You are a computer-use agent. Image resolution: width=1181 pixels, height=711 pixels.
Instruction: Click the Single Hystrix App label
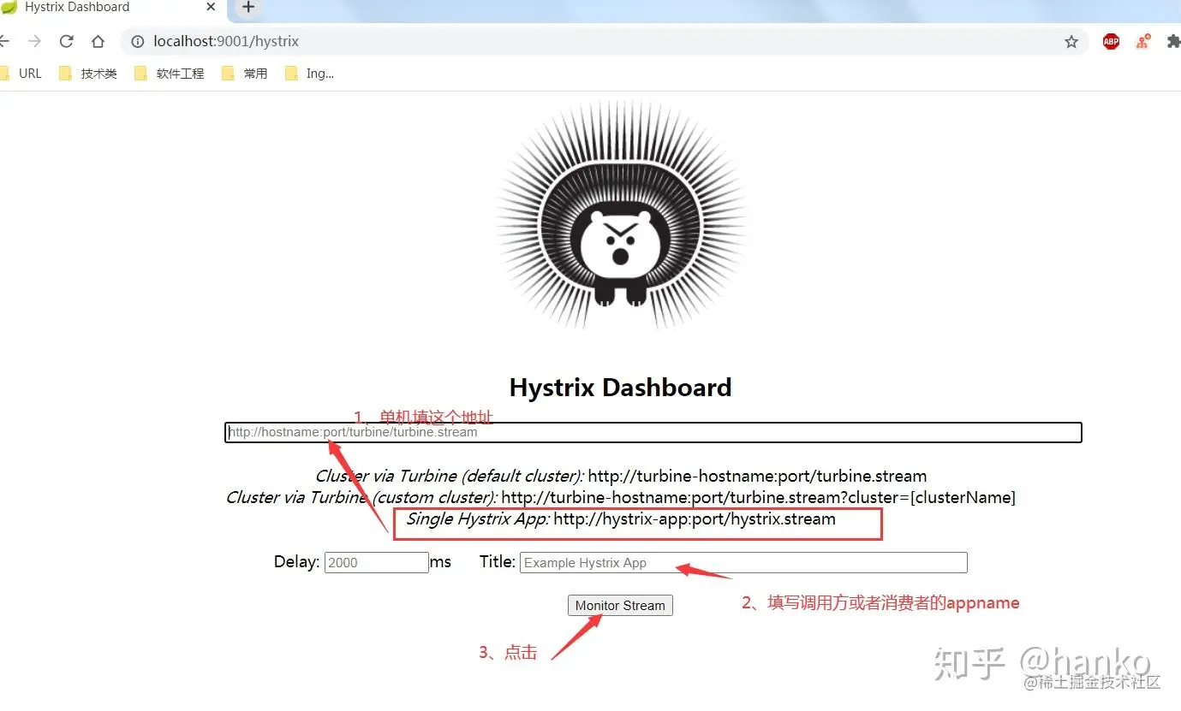coord(478,518)
